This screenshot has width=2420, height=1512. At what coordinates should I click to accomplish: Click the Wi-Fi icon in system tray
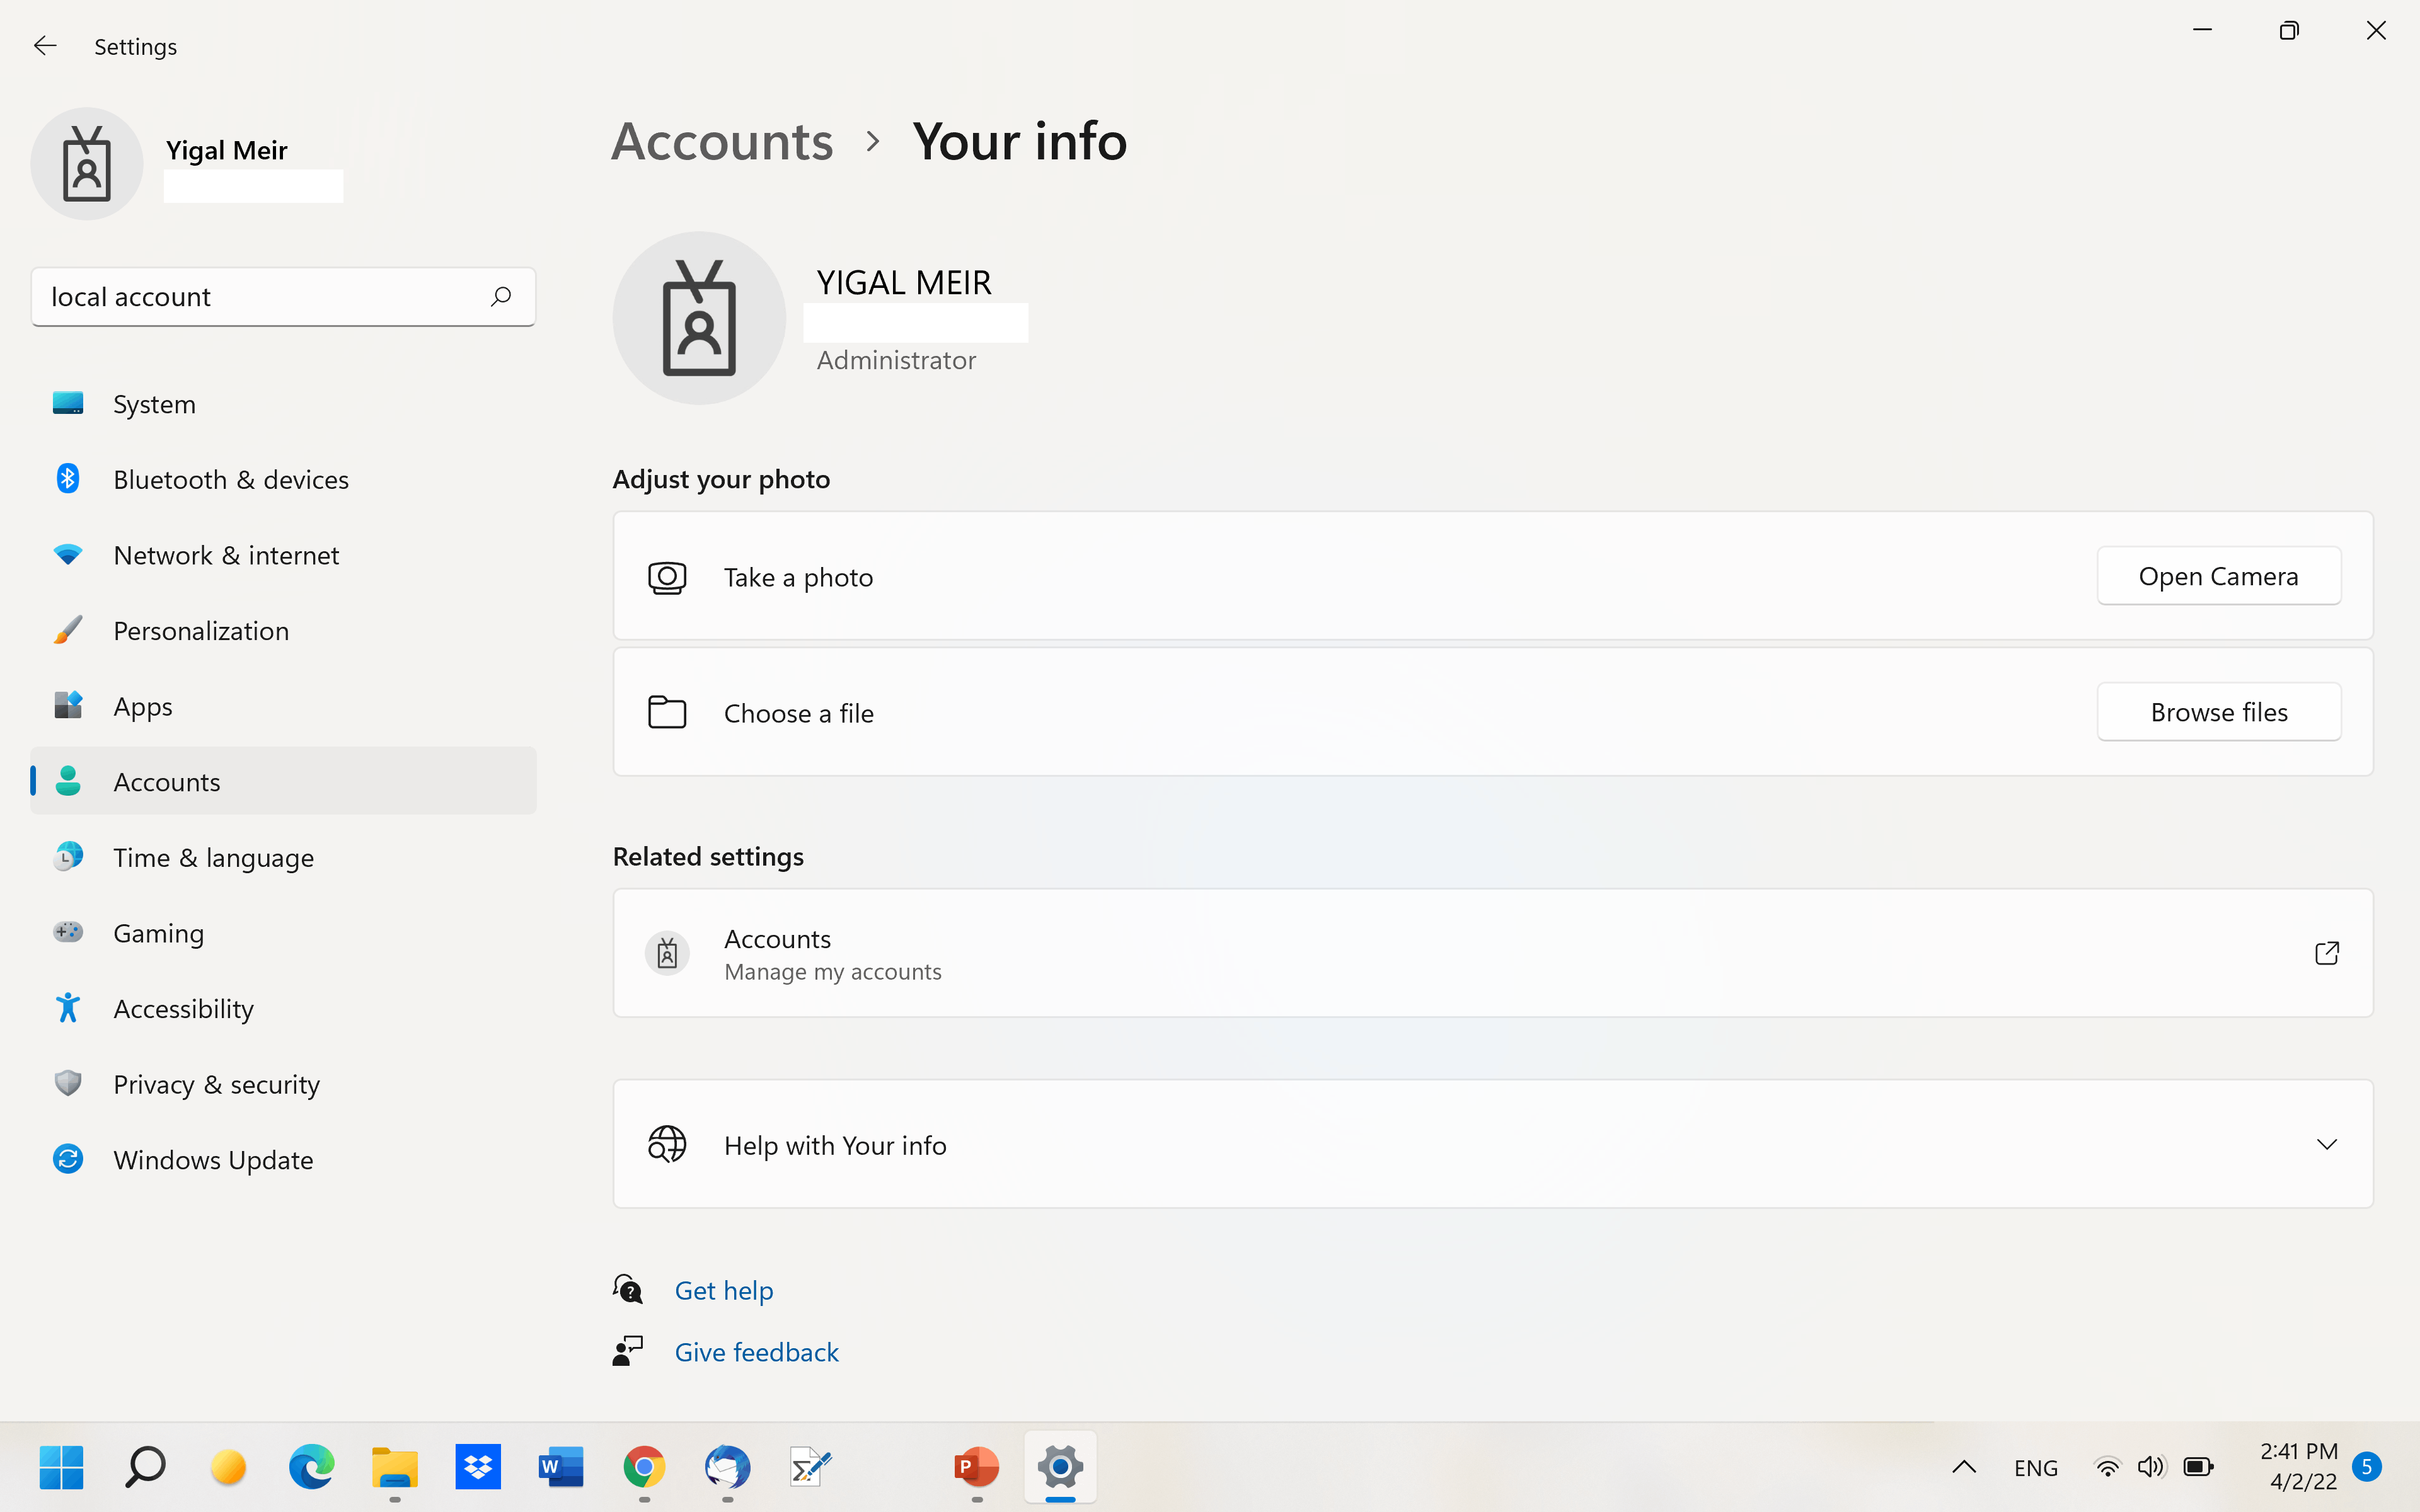(x=2107, y=1467)
